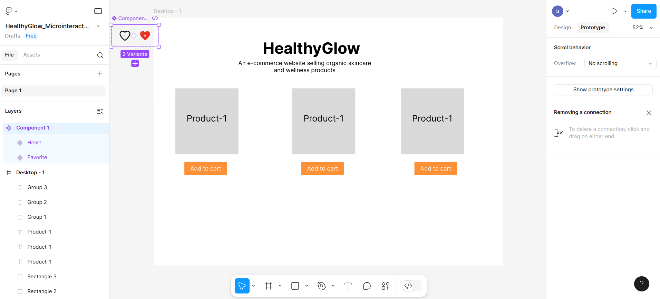Open the Assets tab

click(x=31, y=55)
